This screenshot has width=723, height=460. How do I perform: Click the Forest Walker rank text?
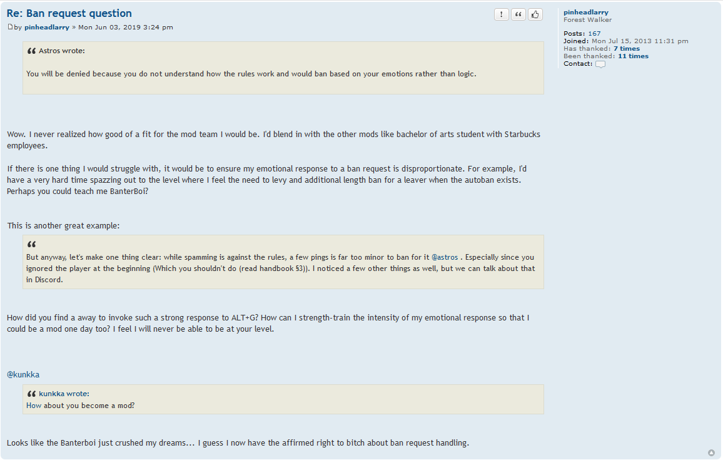[x=587, y=20]
